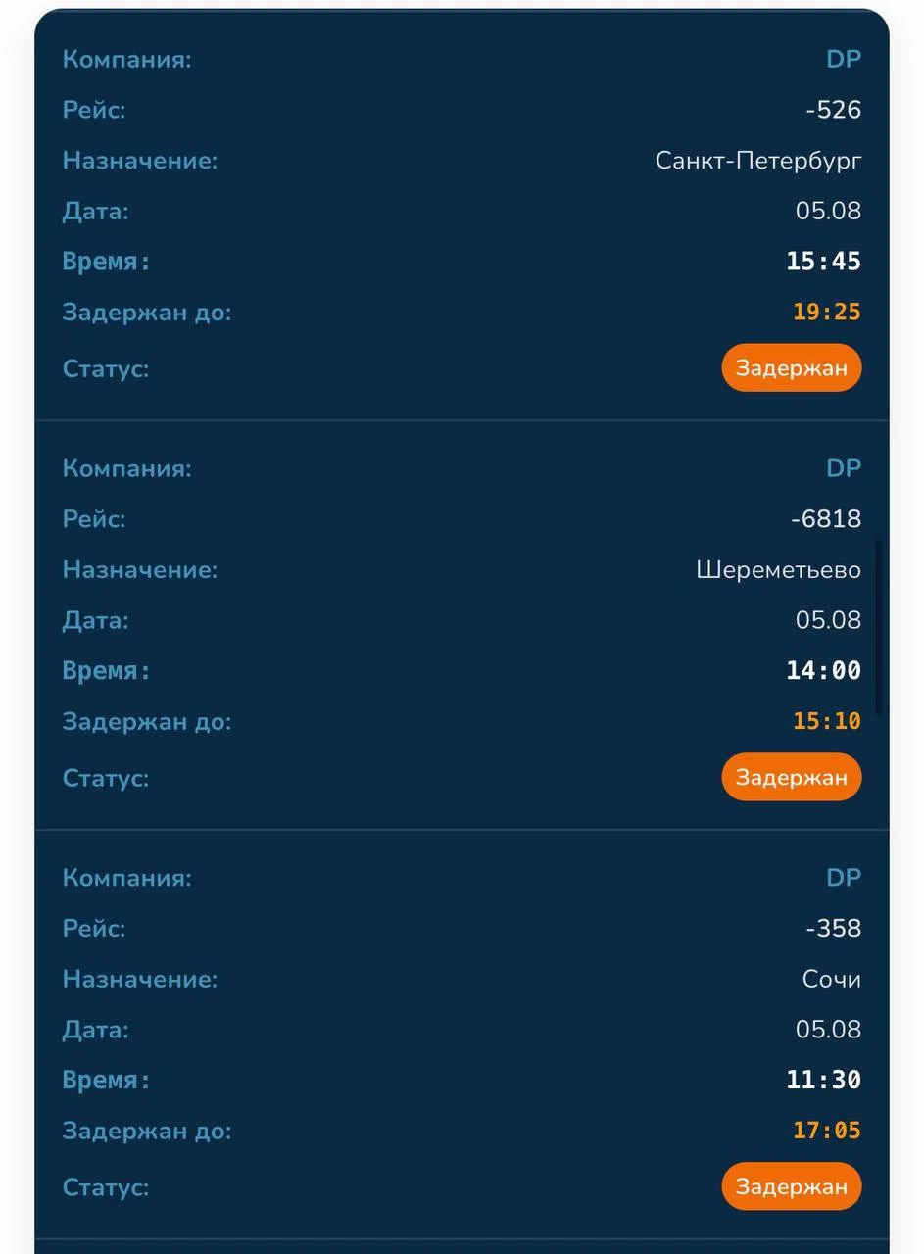
Task: Select flight number -358
Action: [x=833, y=929]
